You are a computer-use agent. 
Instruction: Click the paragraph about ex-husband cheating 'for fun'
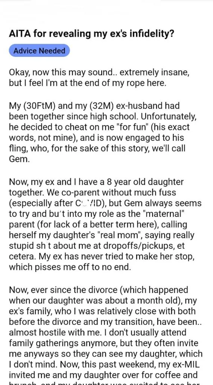(103, 133)
